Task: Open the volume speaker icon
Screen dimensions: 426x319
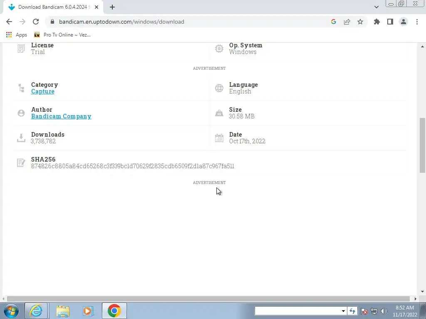Action: [x=384, y=311]
